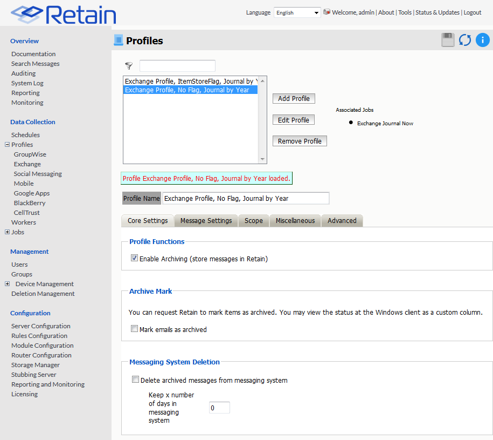
Task: Click the Keep x number of days field
Action: (219, 408)
